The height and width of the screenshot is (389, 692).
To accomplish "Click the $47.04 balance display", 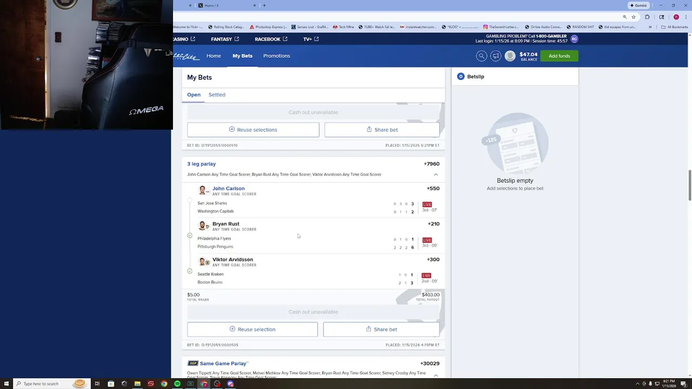I will pyautogui.click(x=528, y=56).
